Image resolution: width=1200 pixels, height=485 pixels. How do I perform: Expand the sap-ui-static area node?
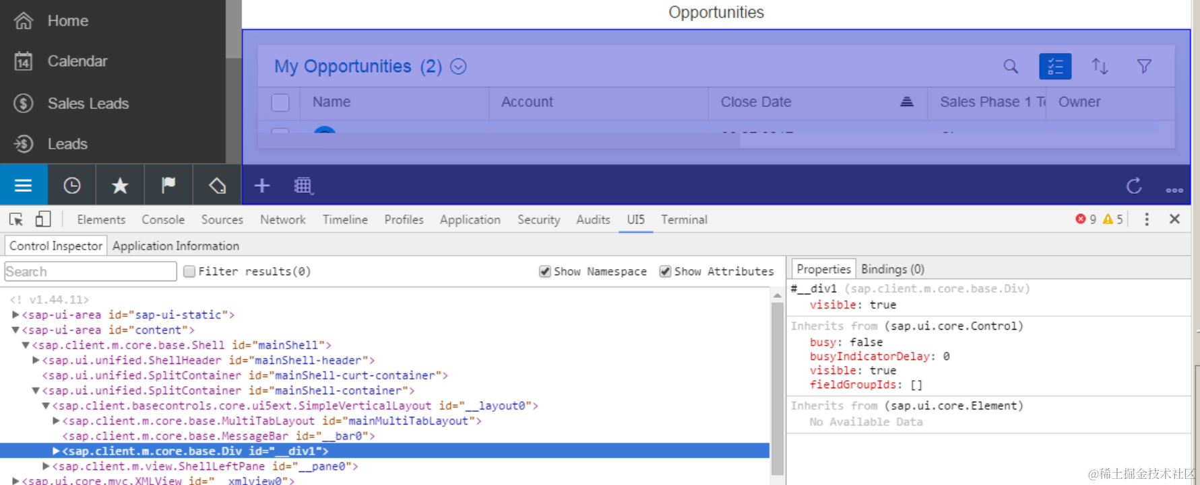pos(15,315)
